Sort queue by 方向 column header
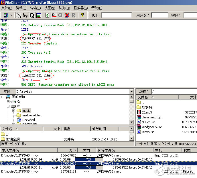The height and width of the screenshot is (178, 197). pos(87,150)
